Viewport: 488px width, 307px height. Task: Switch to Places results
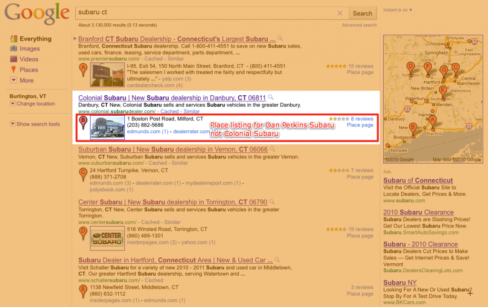click(x=29, y=70)
